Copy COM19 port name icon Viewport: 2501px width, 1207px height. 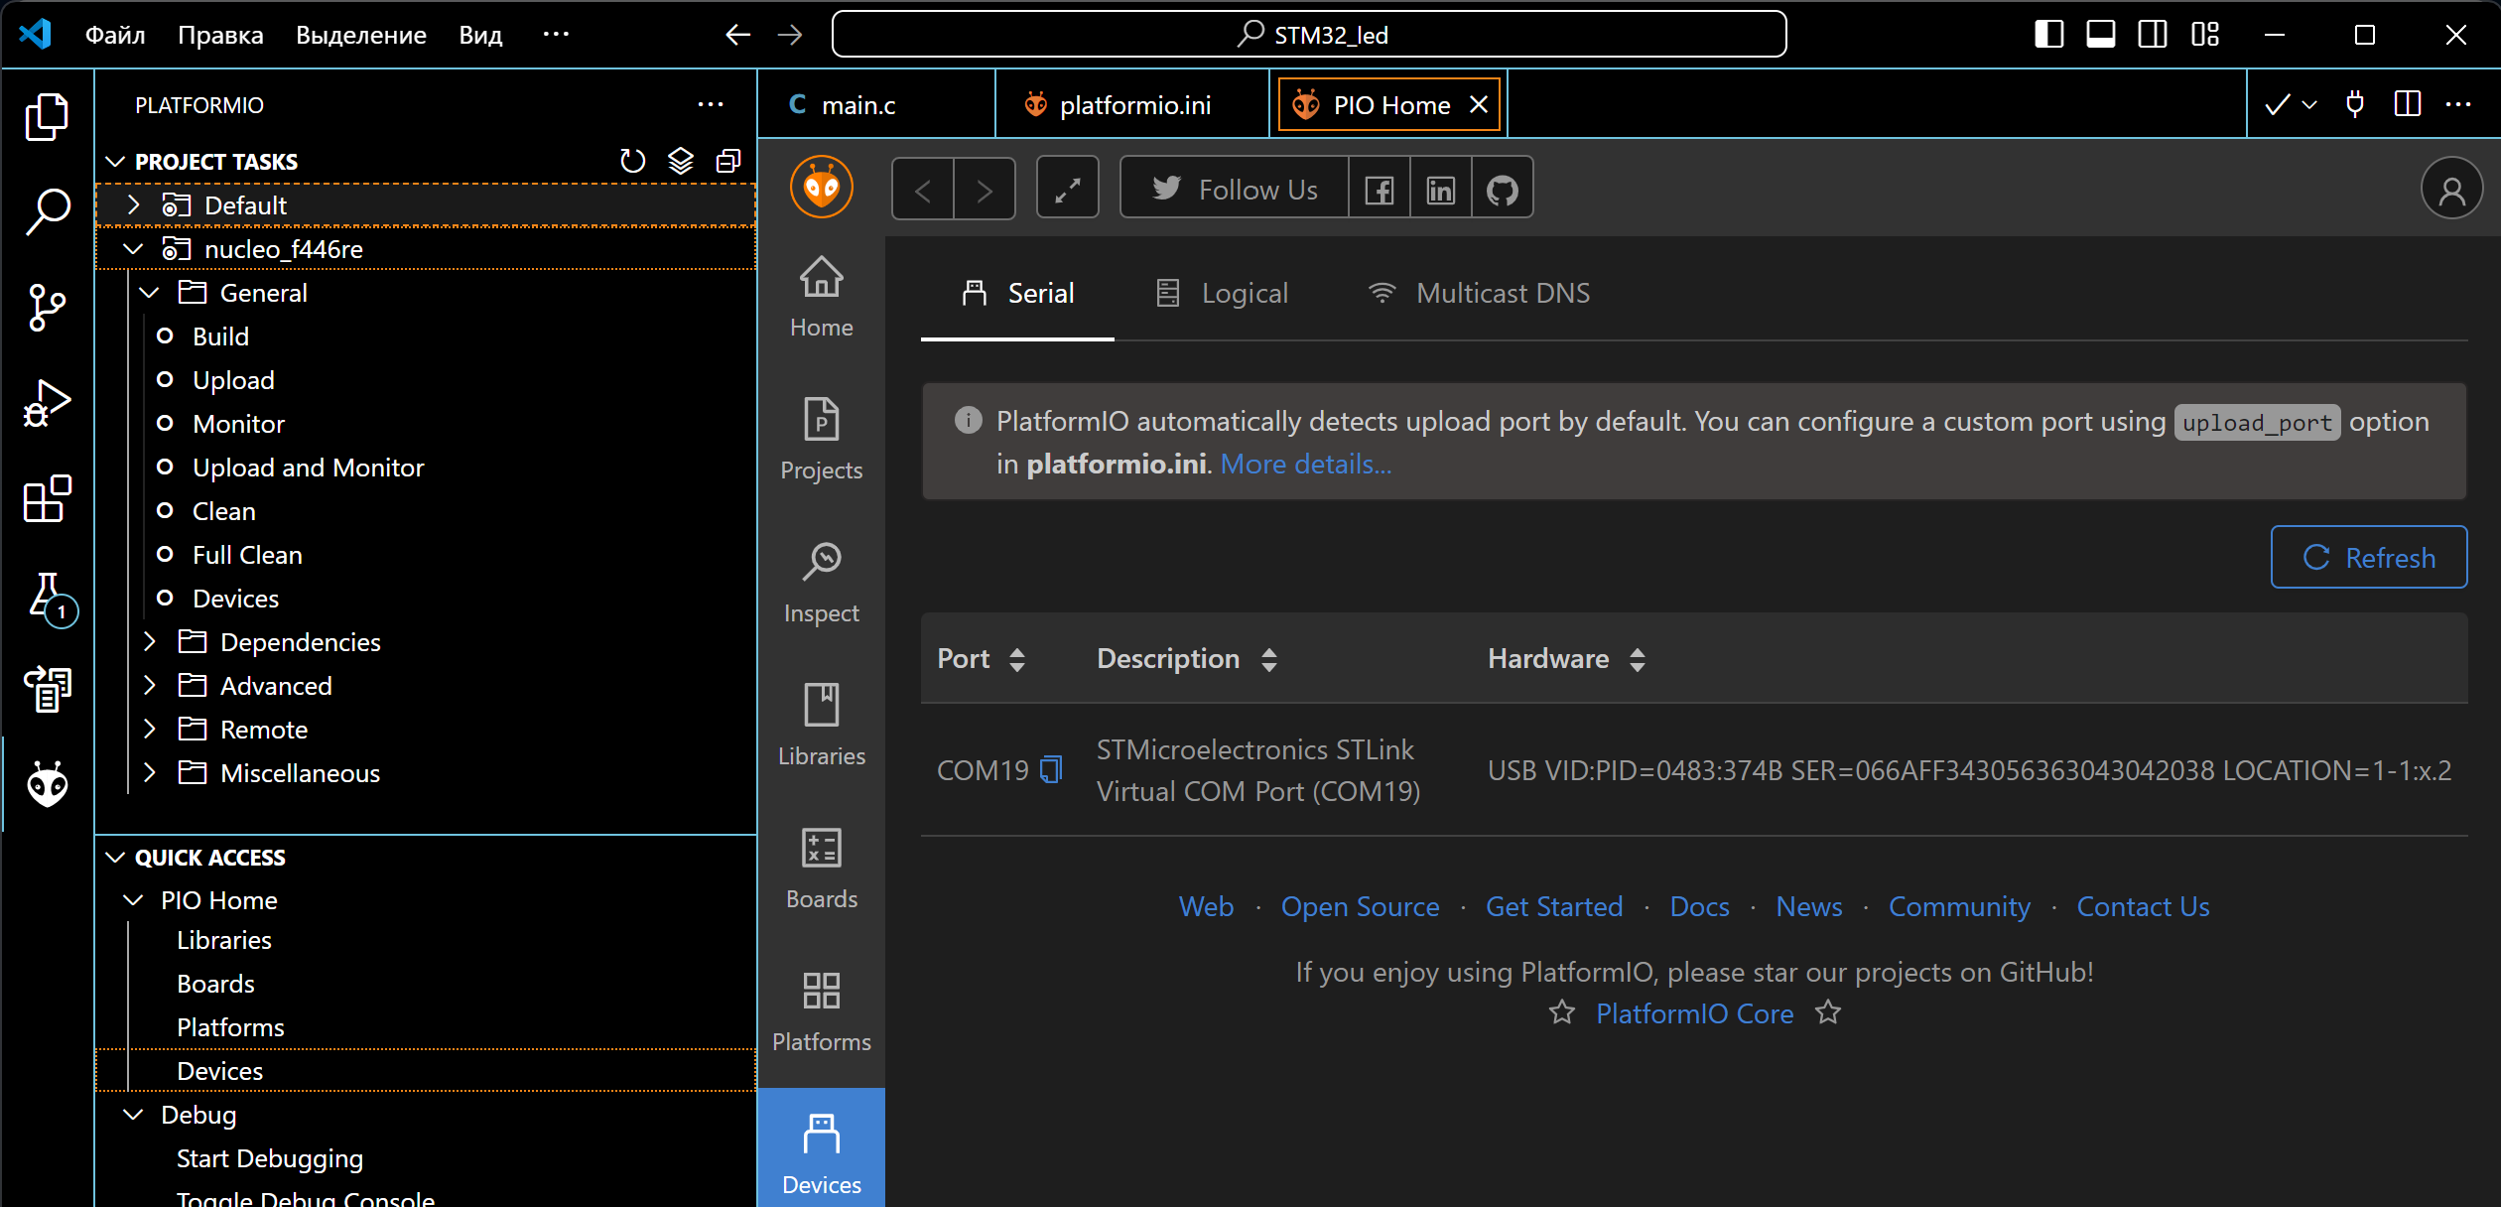tap(1051, 770)
